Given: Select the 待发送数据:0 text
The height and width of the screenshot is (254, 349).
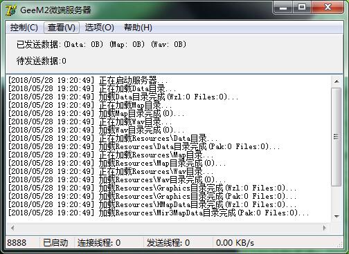Looking at the screenshot, I should click(x=42, y=61).
